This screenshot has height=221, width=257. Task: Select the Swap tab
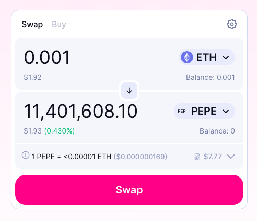[32, 24]
